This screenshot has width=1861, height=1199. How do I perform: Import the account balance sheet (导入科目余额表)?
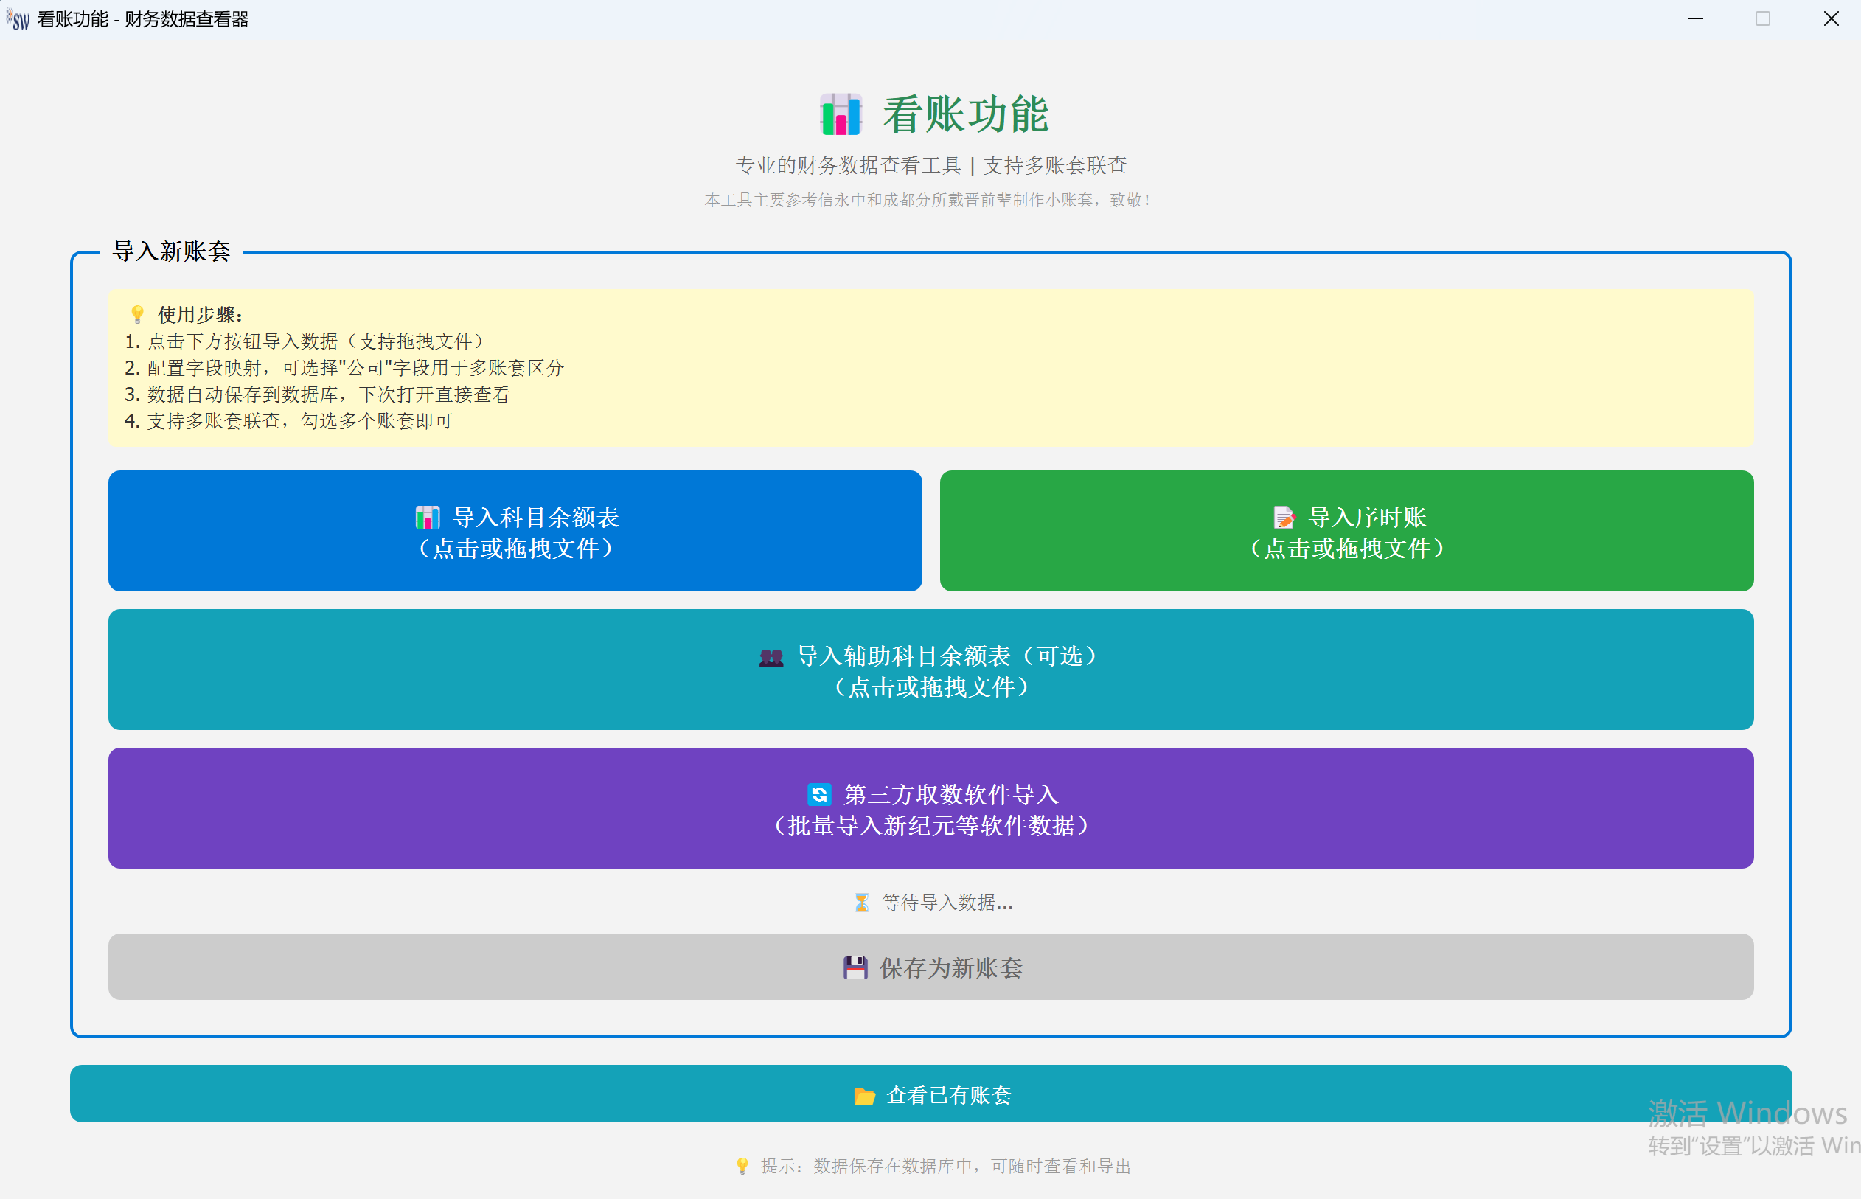(515, 531)
